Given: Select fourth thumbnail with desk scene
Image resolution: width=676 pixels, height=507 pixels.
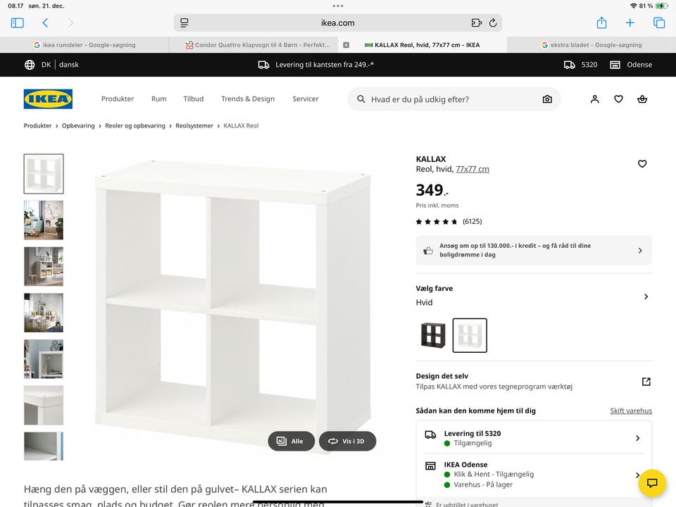Looking at the screenshot, I should 44,313.
